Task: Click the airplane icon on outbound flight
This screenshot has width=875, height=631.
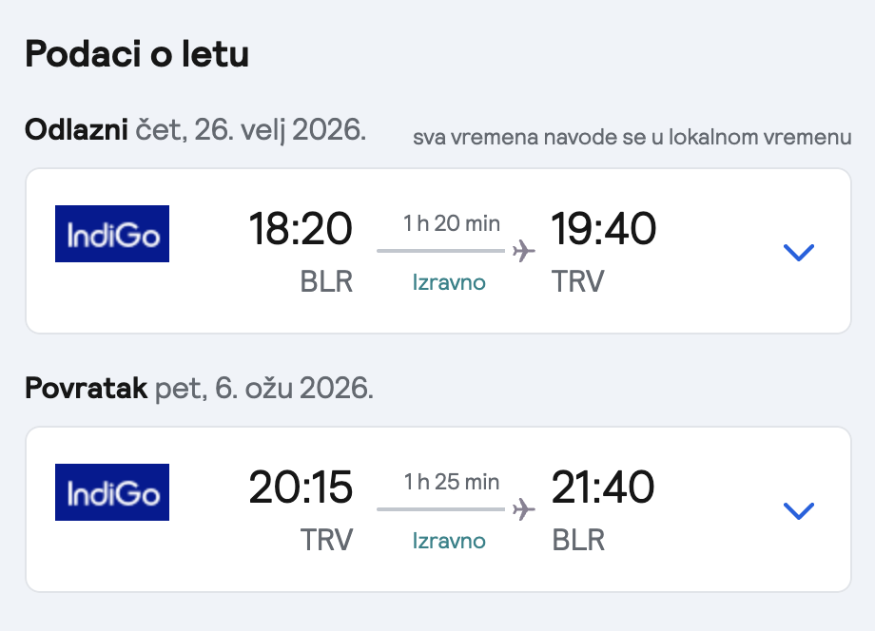Action: pos(523,251)
